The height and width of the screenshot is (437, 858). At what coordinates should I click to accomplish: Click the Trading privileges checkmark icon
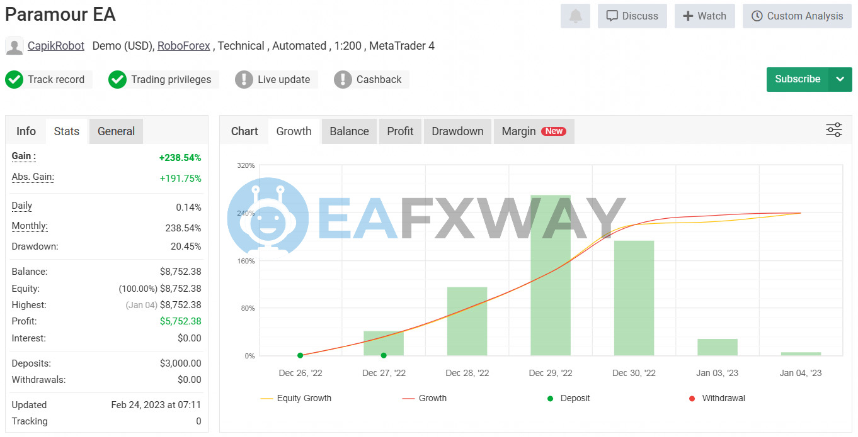coord(117,80)
